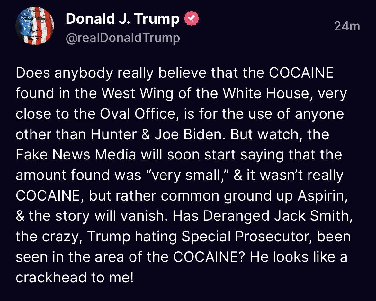Click the words "Special Prosecutor"
This screenshot has width=376, height=301.
pos(247,236)
